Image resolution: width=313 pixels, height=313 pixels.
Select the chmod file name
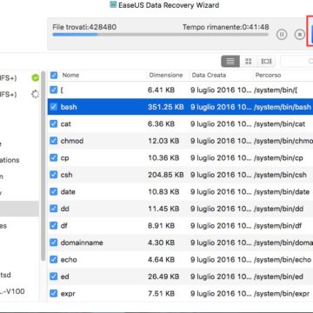(72, 141)
